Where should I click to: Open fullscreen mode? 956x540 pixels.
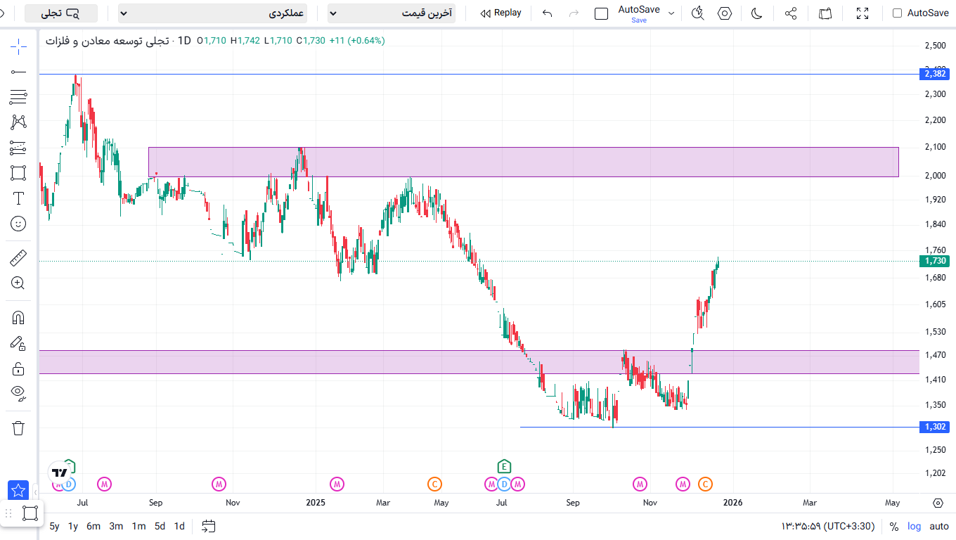863,13
